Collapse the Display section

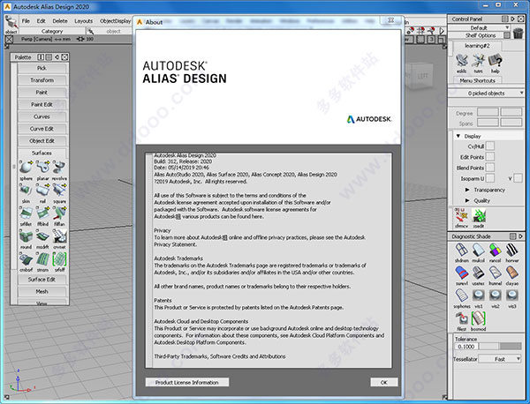(x=458, y=136)
